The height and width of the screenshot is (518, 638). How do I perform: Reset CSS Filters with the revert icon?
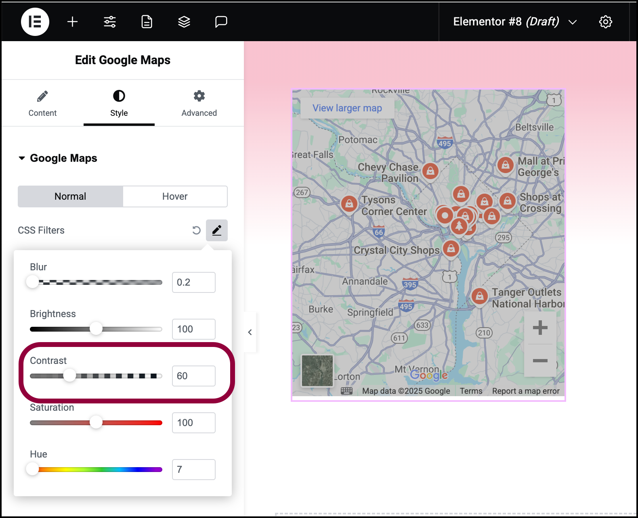[196, 230]
